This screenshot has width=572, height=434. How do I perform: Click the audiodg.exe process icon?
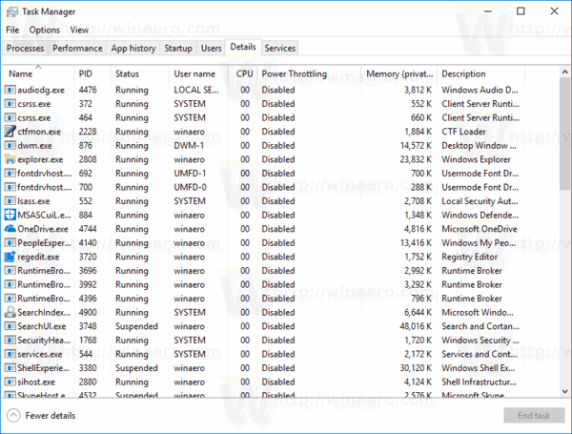(10, 90)
